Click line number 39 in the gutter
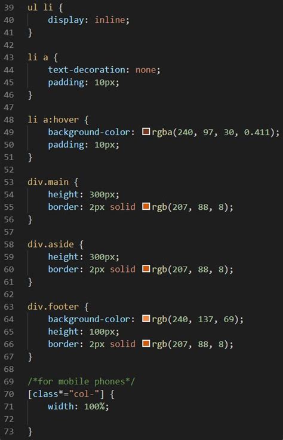Image resolution: width=283 pixels, height=440 pixels. tap(9, 8)
